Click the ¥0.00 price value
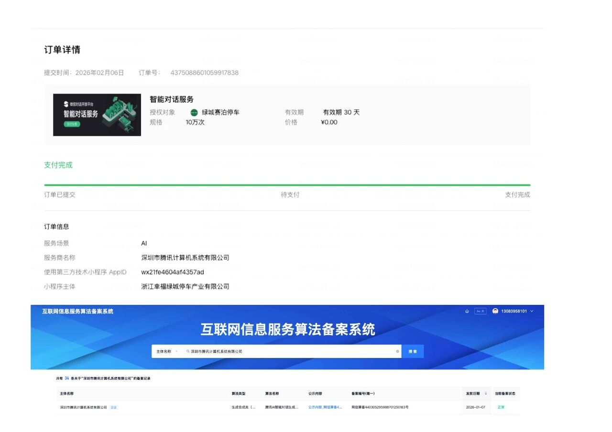612x432 pixels. pos(329,122)
